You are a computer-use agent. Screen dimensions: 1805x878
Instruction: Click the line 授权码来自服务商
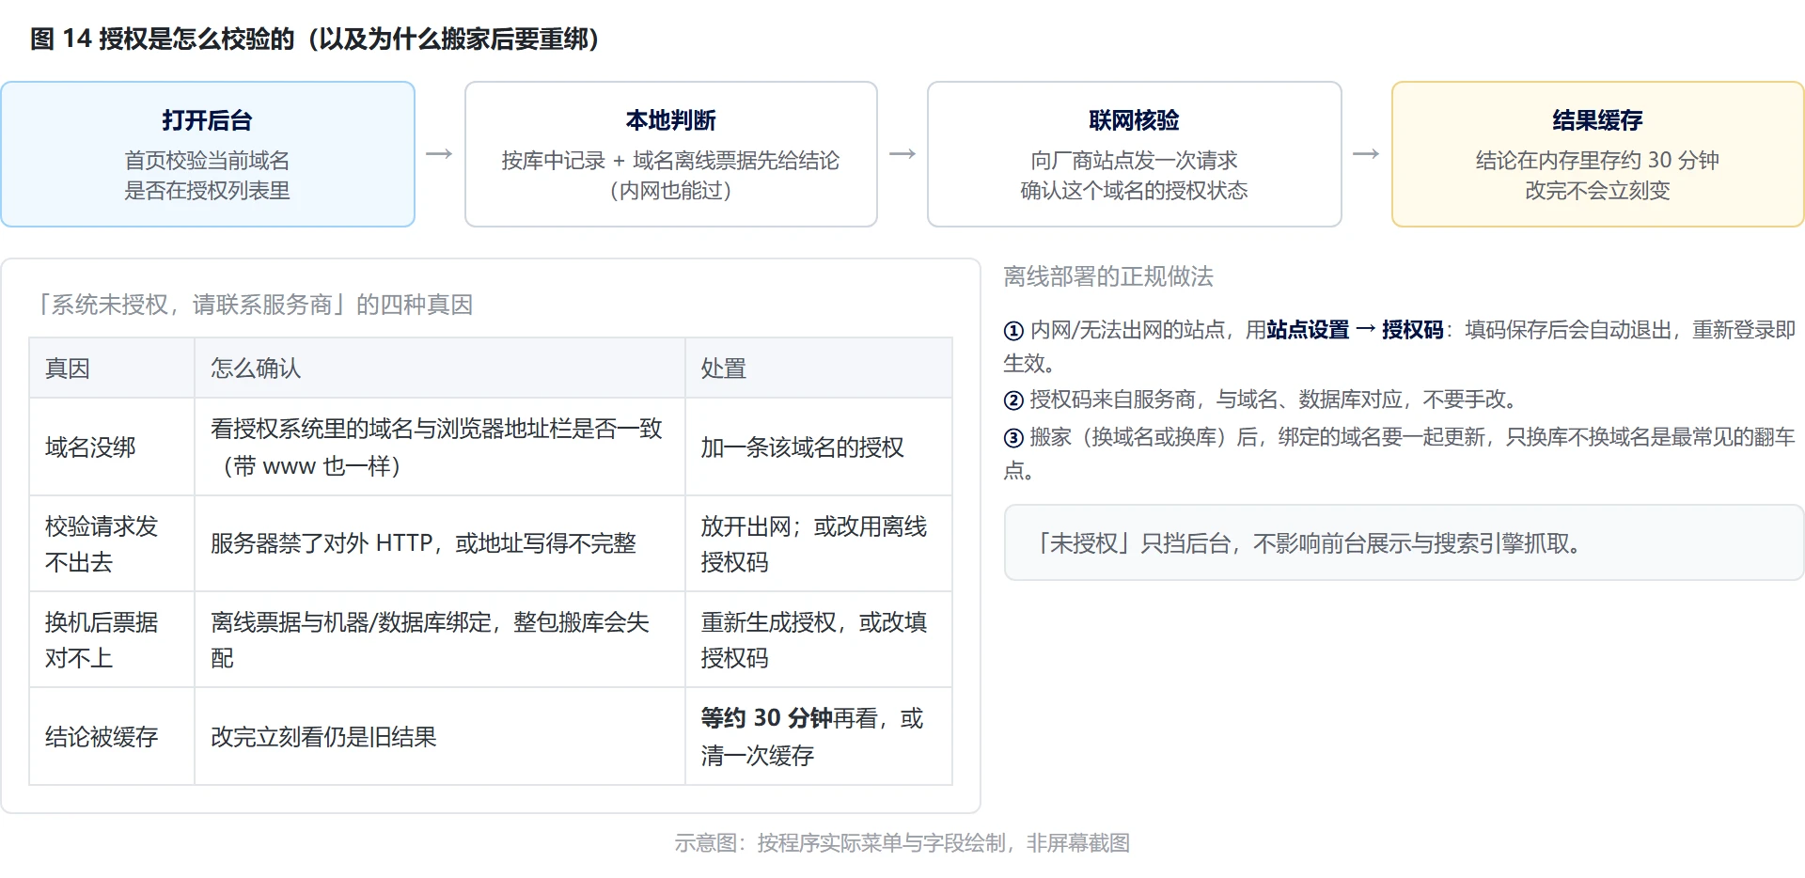click(1263, 400)
